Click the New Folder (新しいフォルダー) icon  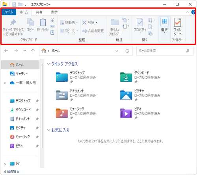point(115,22)
